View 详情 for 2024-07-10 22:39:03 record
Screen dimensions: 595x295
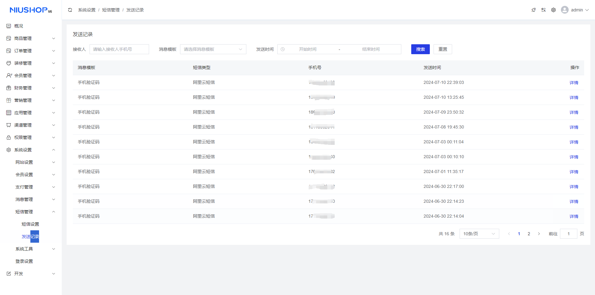point(574,83)
